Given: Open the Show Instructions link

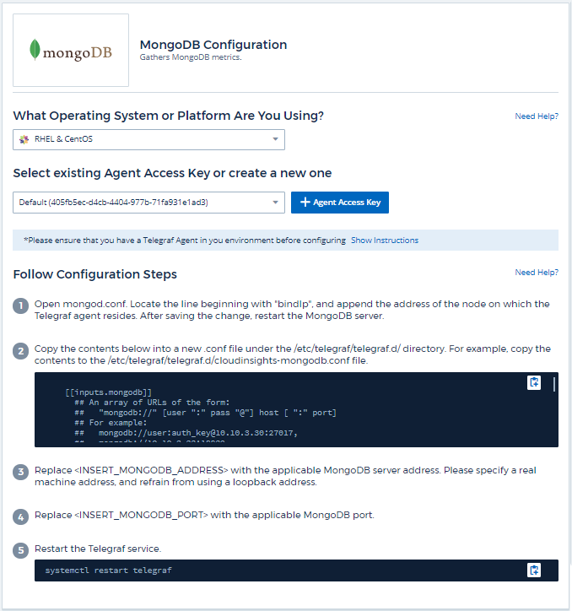Looking at the screenshot, I should point(385,241).
